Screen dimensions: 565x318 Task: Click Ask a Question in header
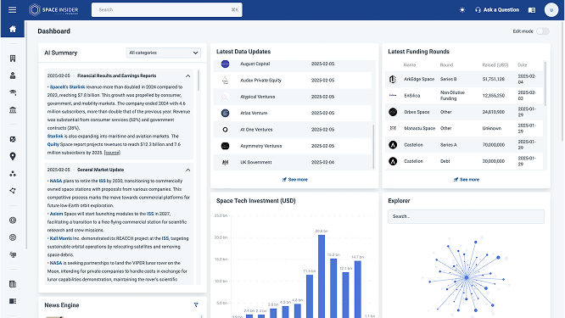pos(497,10)
